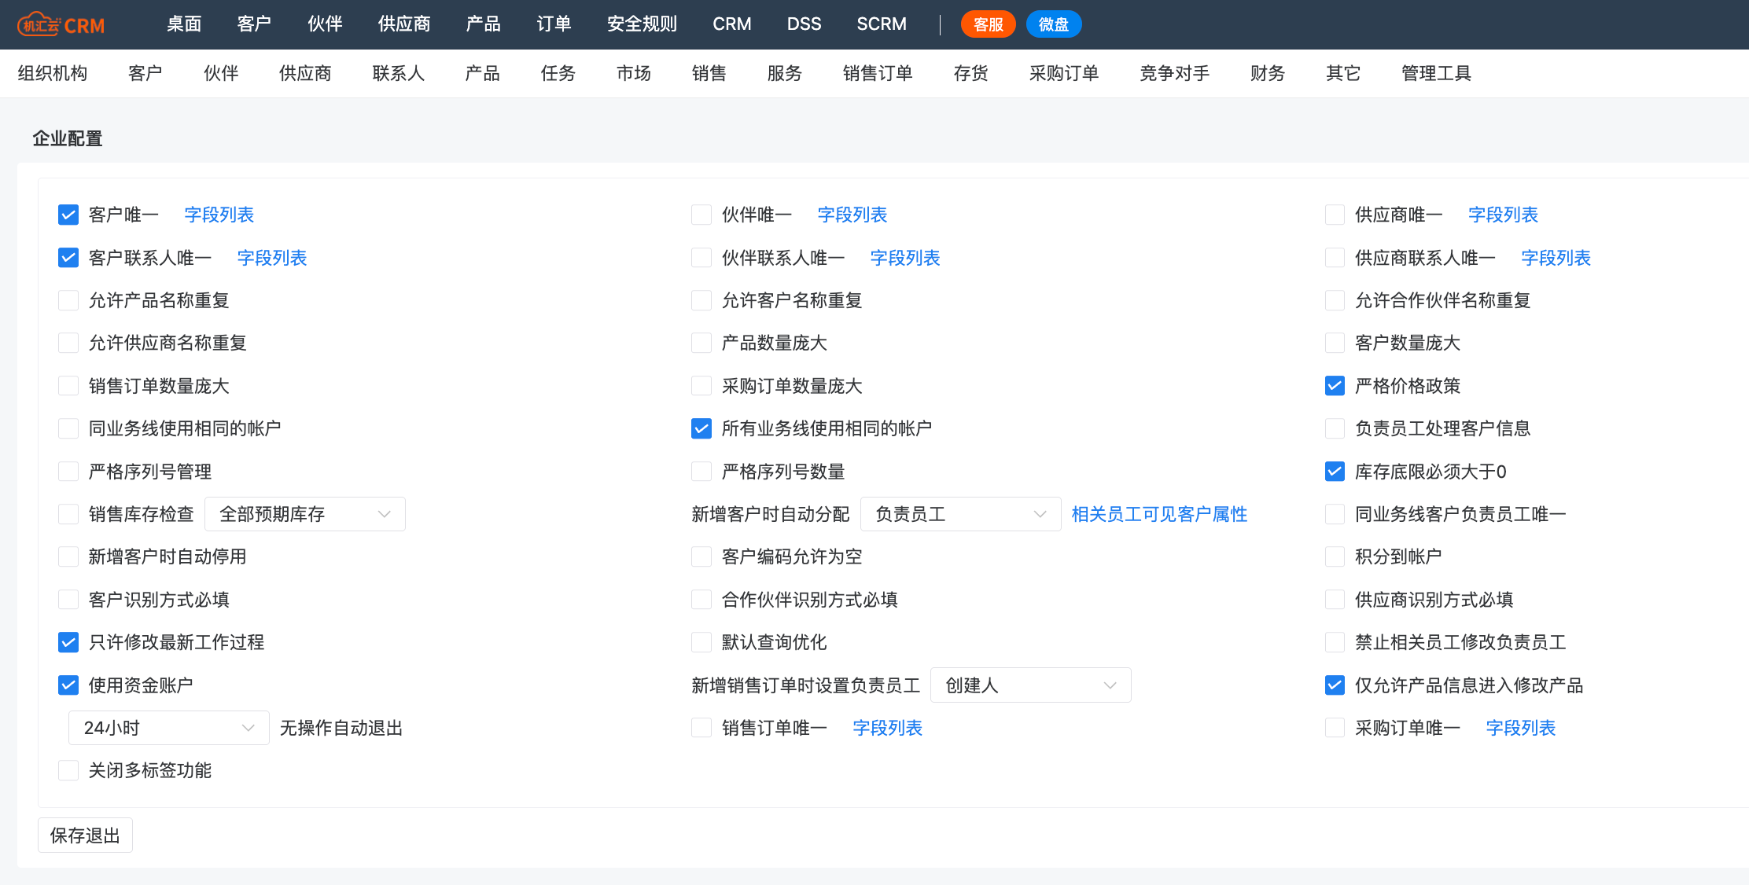Click the 机汇云 CRM logo
This screenshot has height=885, width=1749.
pos(61,24)
